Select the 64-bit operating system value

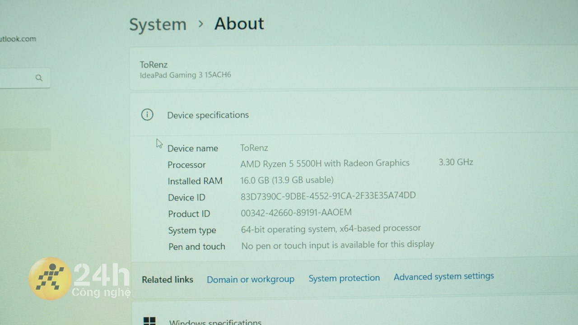tap(331, 229)
